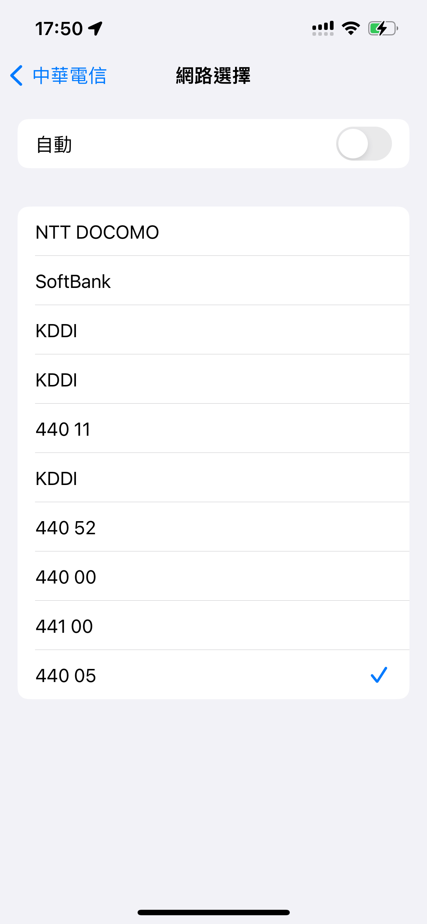Tap the cellular signal bars icon

tap(323, 28)
